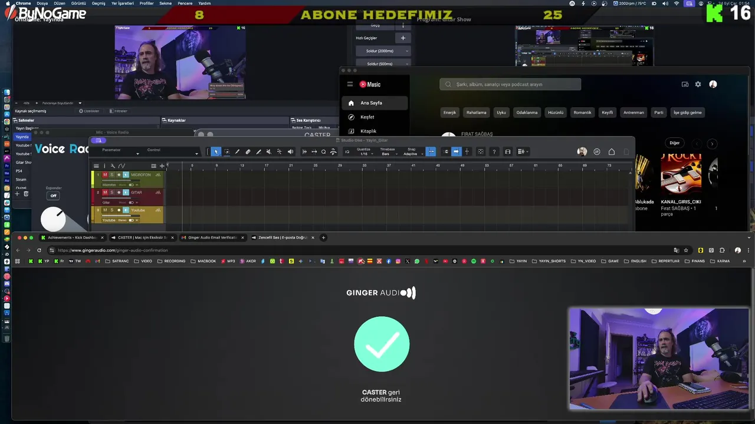Select the Range tool in Studio One
The width and height of the screenshot is (755, 424).
[226, 151]
